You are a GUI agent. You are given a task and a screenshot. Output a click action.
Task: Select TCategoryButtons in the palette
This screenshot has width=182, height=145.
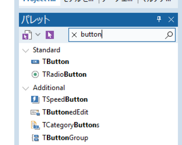tap(71, 125)
